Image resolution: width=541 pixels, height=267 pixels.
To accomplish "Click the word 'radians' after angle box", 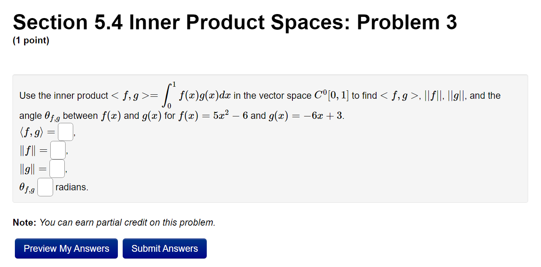I will [72, 187].
